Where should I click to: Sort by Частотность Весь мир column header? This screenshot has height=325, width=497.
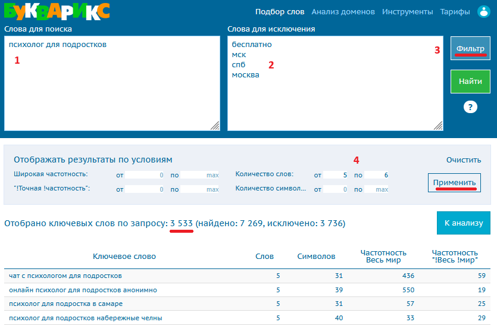pyautogui.click(x=383, y=257)
